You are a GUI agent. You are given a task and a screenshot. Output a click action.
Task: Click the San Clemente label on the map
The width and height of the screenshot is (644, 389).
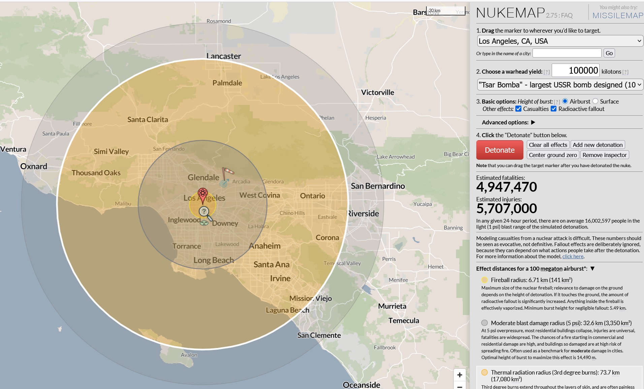pyautogui.click(x=319, y=335)
